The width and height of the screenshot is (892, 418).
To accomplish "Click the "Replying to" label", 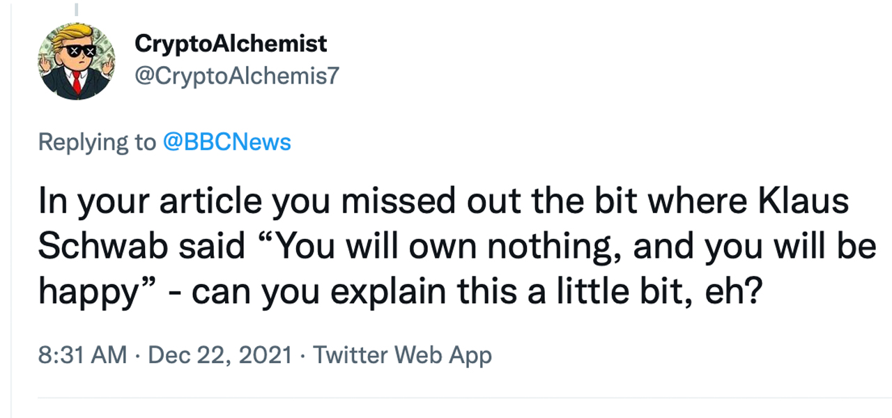I will pos(97,142).
